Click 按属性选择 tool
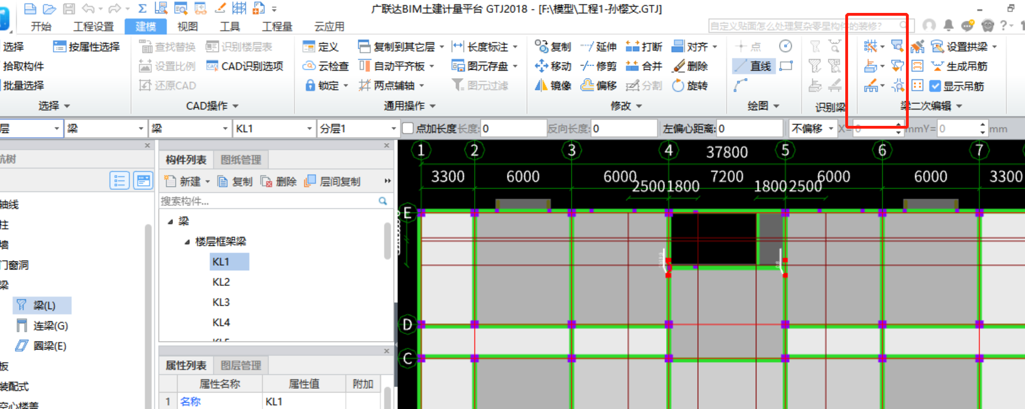The height and width of the screenshot is (409, 1025). [x=86, y=47]
